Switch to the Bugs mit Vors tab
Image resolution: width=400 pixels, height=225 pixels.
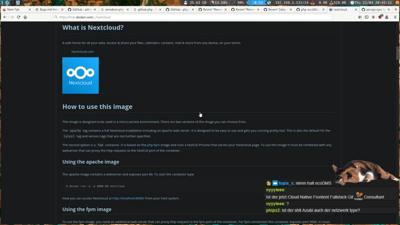(49, 9)
